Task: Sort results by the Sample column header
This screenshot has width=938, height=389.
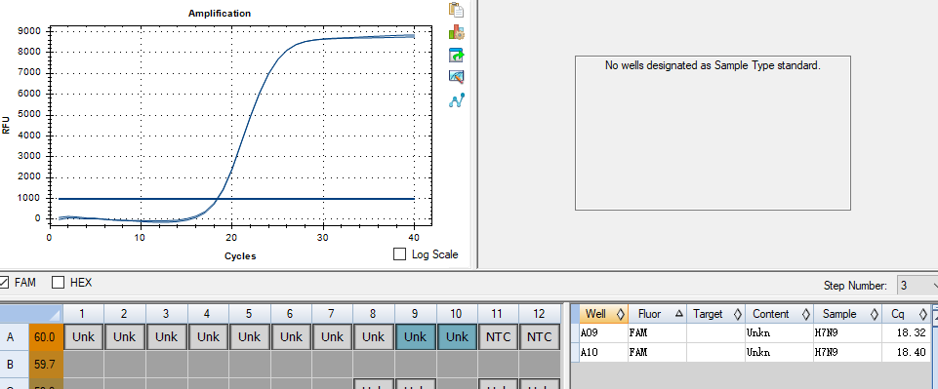Action: (847, 314)
